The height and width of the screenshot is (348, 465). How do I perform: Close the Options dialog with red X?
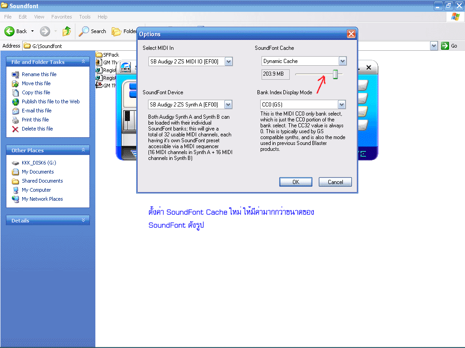351,34
